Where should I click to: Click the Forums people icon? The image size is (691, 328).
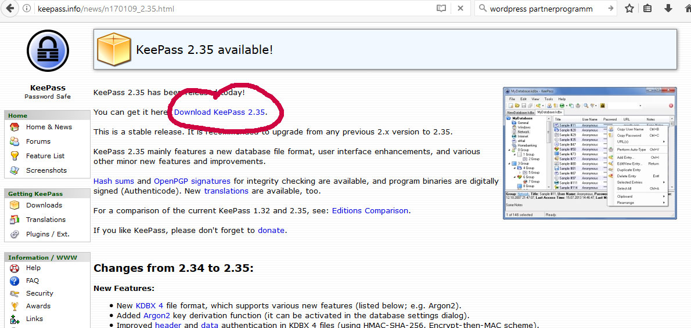(x=15, y=141)
